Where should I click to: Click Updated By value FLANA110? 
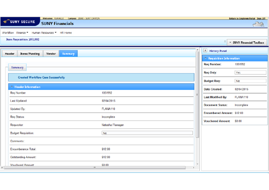coord(109,109)
